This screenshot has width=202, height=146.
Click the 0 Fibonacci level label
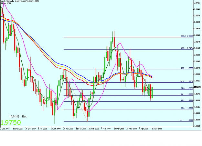point(181,120)
